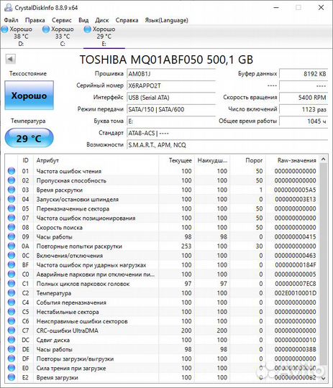Screen dimensions: 333x388
Task: Select raw value 002E0010001D of Температура
Action: (295, 293)
